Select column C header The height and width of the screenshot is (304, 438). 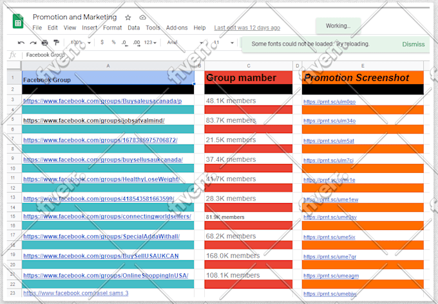coord(249,66)
